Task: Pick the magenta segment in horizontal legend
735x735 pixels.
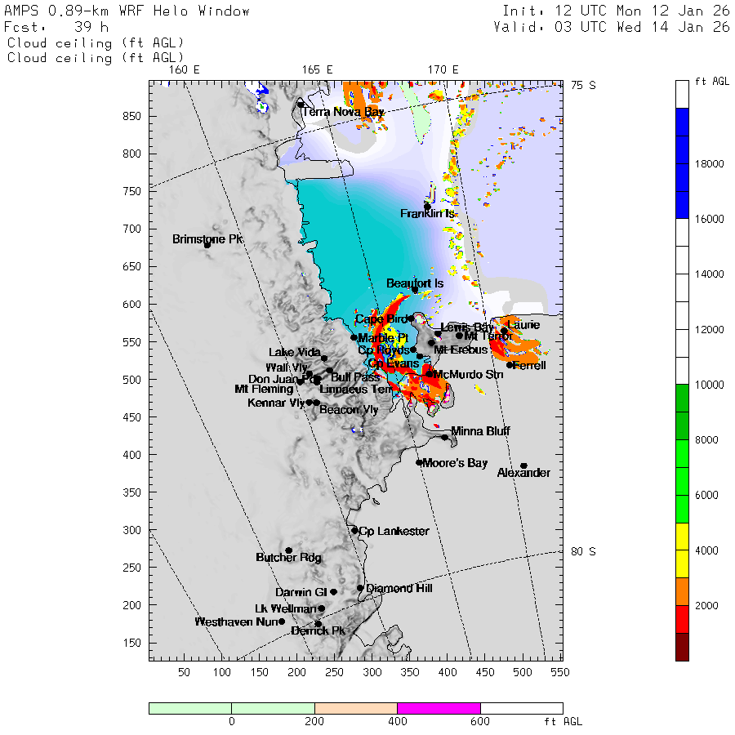Action: [439, 708]
